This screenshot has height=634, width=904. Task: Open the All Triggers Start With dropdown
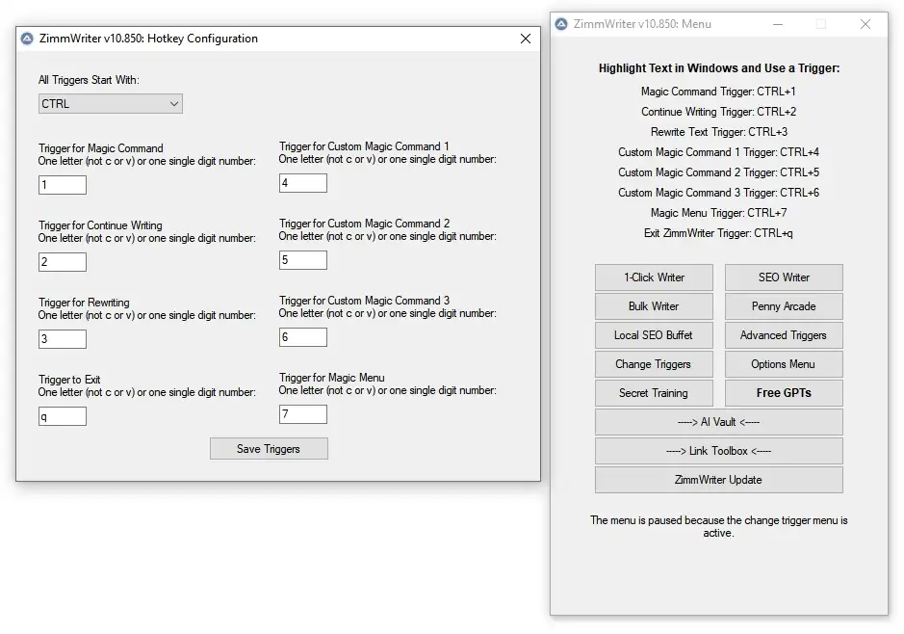tap(109, 103)
